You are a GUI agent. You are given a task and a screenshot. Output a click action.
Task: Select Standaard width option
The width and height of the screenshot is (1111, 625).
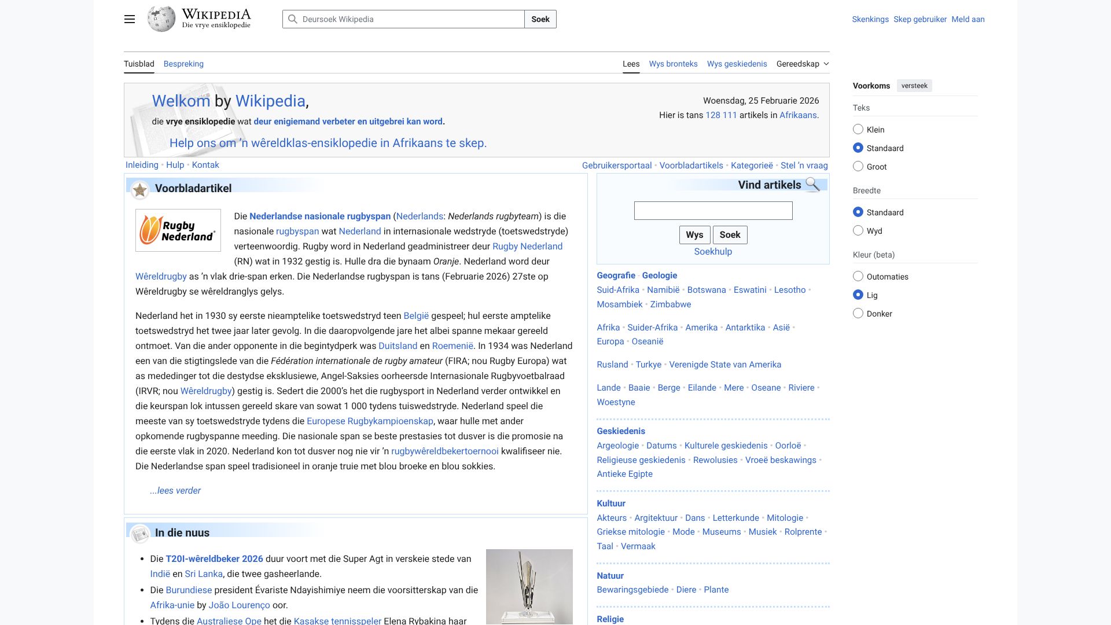(x=858, y=212)
